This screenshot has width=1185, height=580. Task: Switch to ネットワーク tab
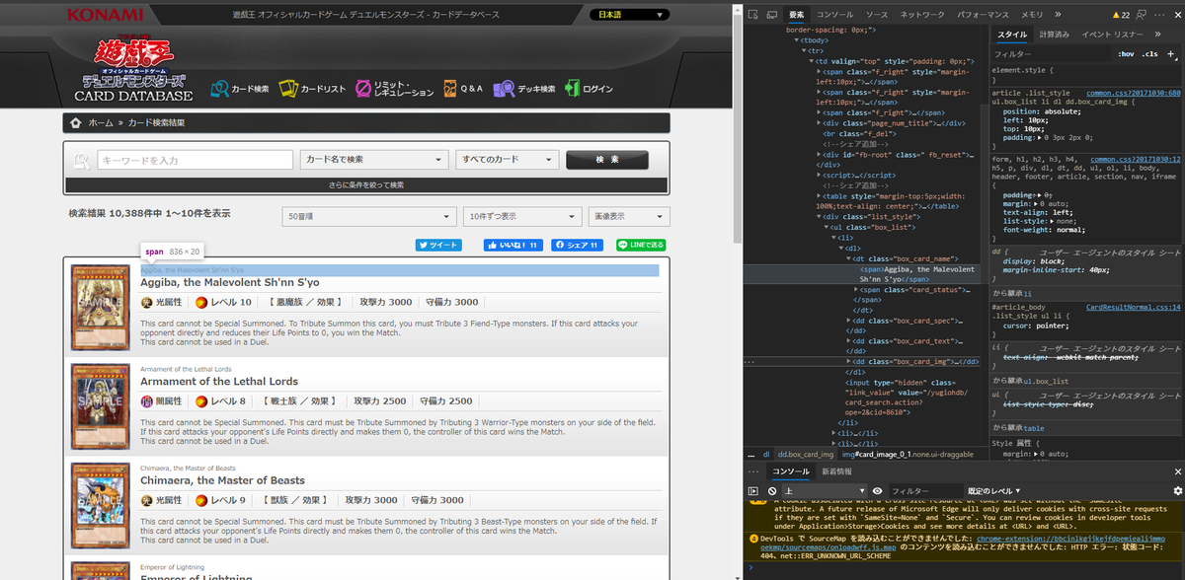[x=922, y=15]
